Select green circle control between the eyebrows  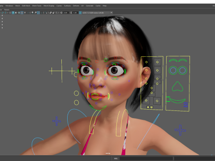(106, 60)
